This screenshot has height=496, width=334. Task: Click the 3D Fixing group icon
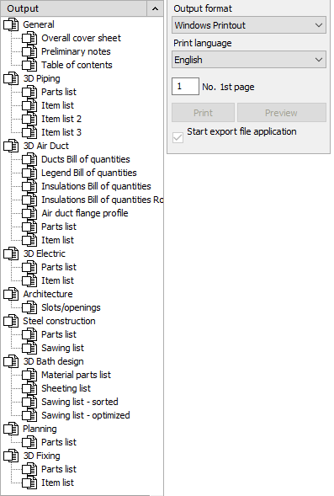(x=11, y=456)
